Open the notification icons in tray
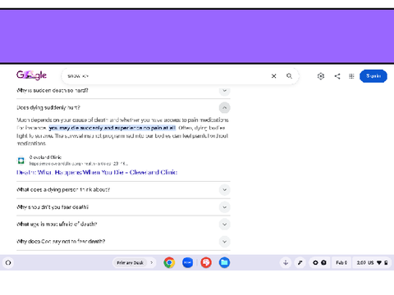 click(319, 263)
